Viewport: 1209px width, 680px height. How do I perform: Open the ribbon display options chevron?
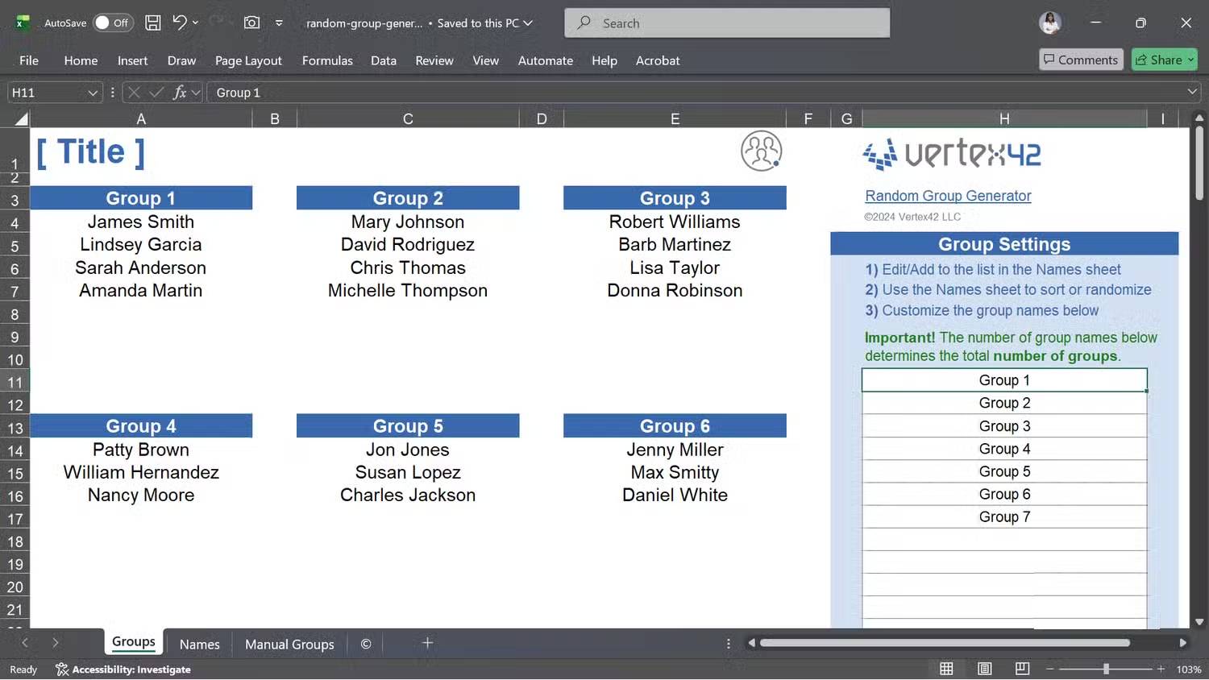[278, 23]
